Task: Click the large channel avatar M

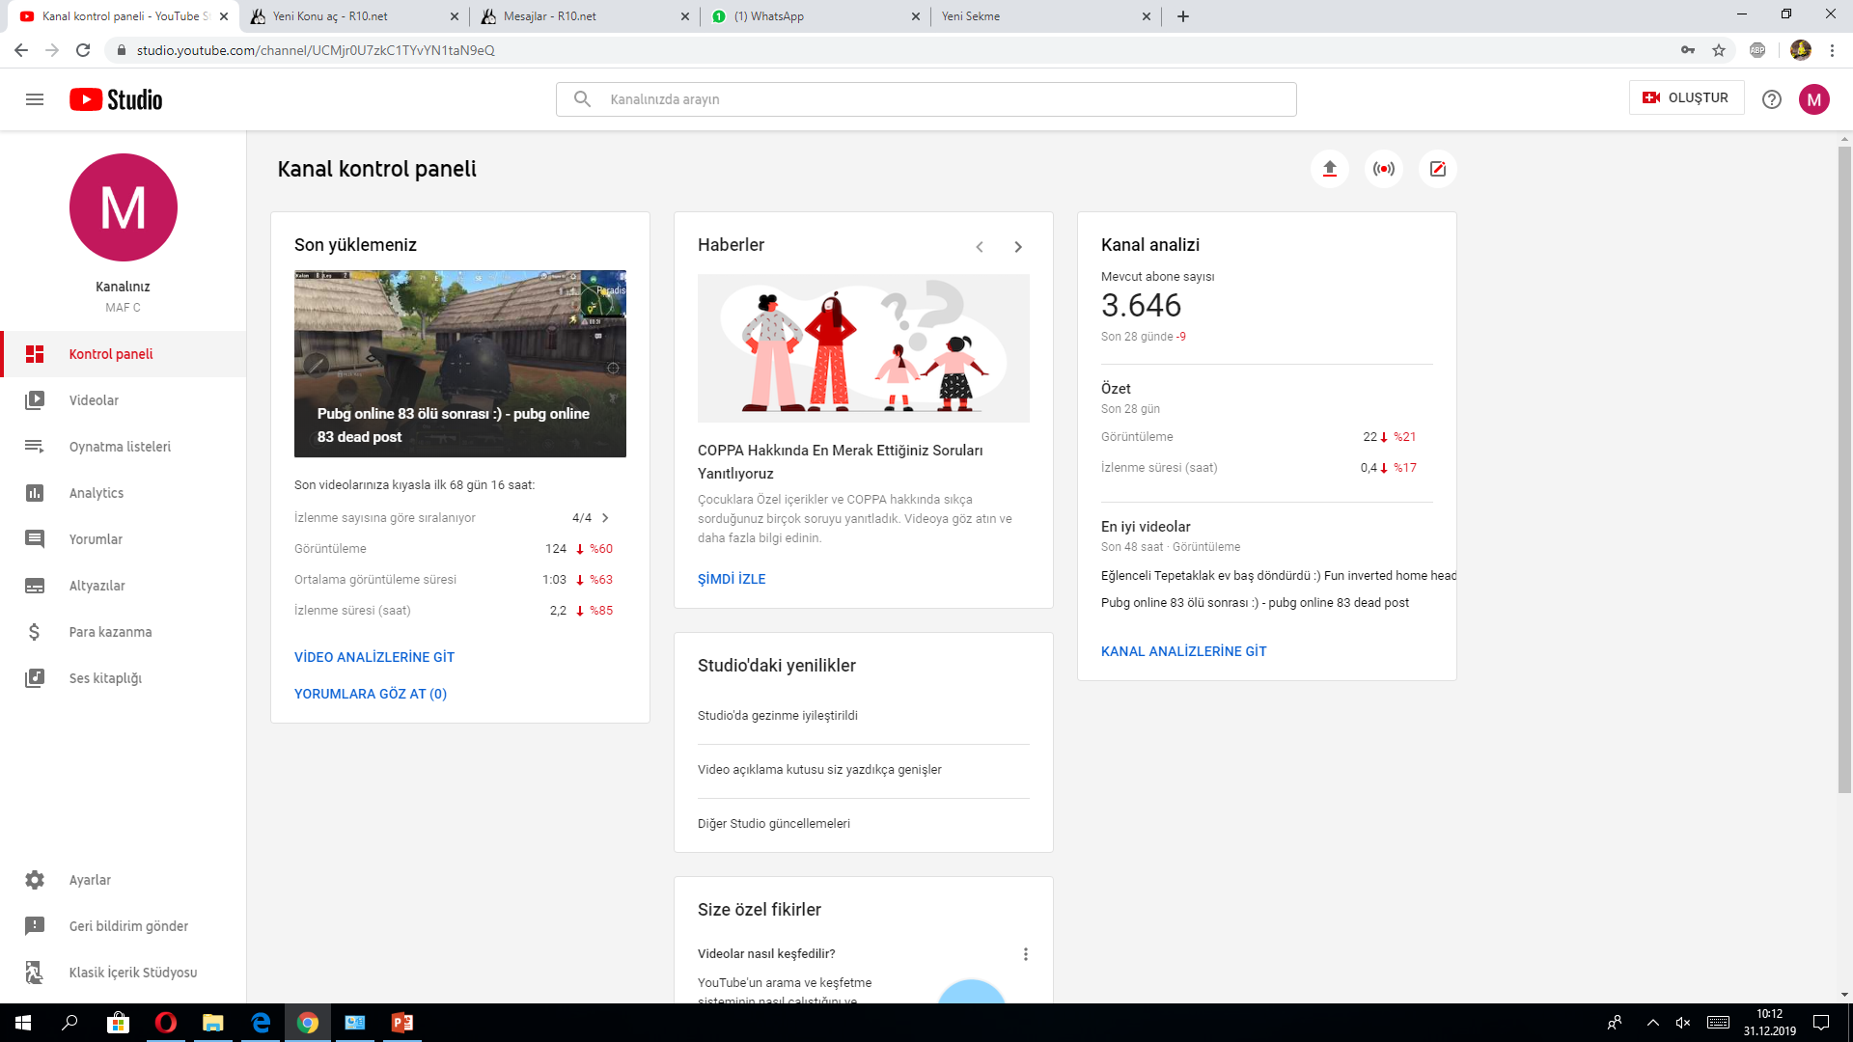Action: [124, 207]
